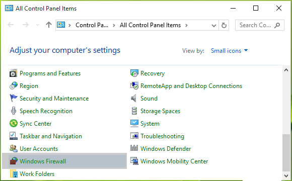This screenshot has height=181, width=292.
Task: Open Programs and Features link
Action: [50, 73]
